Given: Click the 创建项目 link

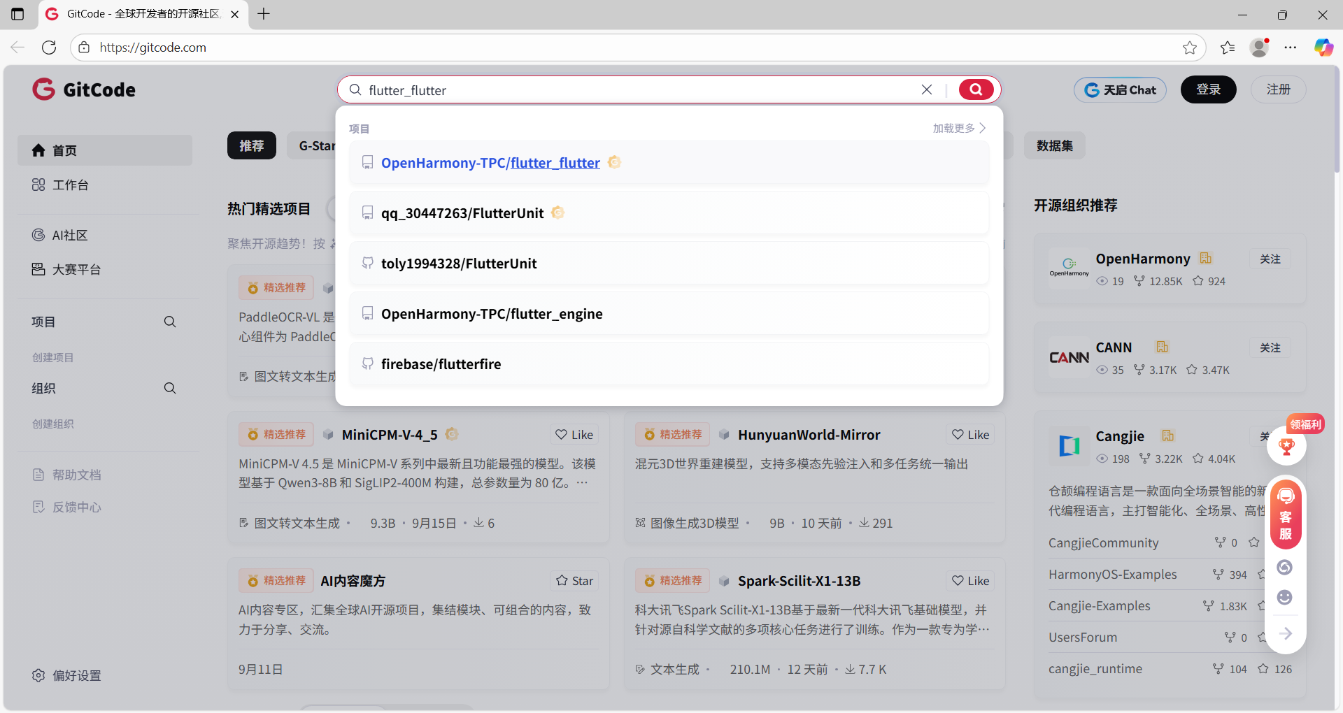Looking at the screenshot, I should click(x=52, y=357).
